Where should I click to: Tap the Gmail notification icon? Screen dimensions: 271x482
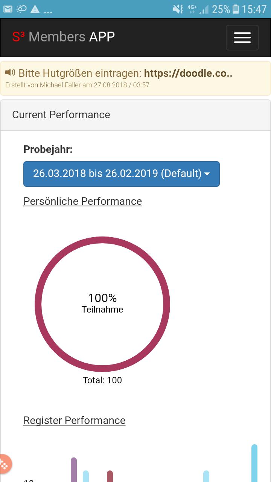pyautogui.click(x=8, y=9)
